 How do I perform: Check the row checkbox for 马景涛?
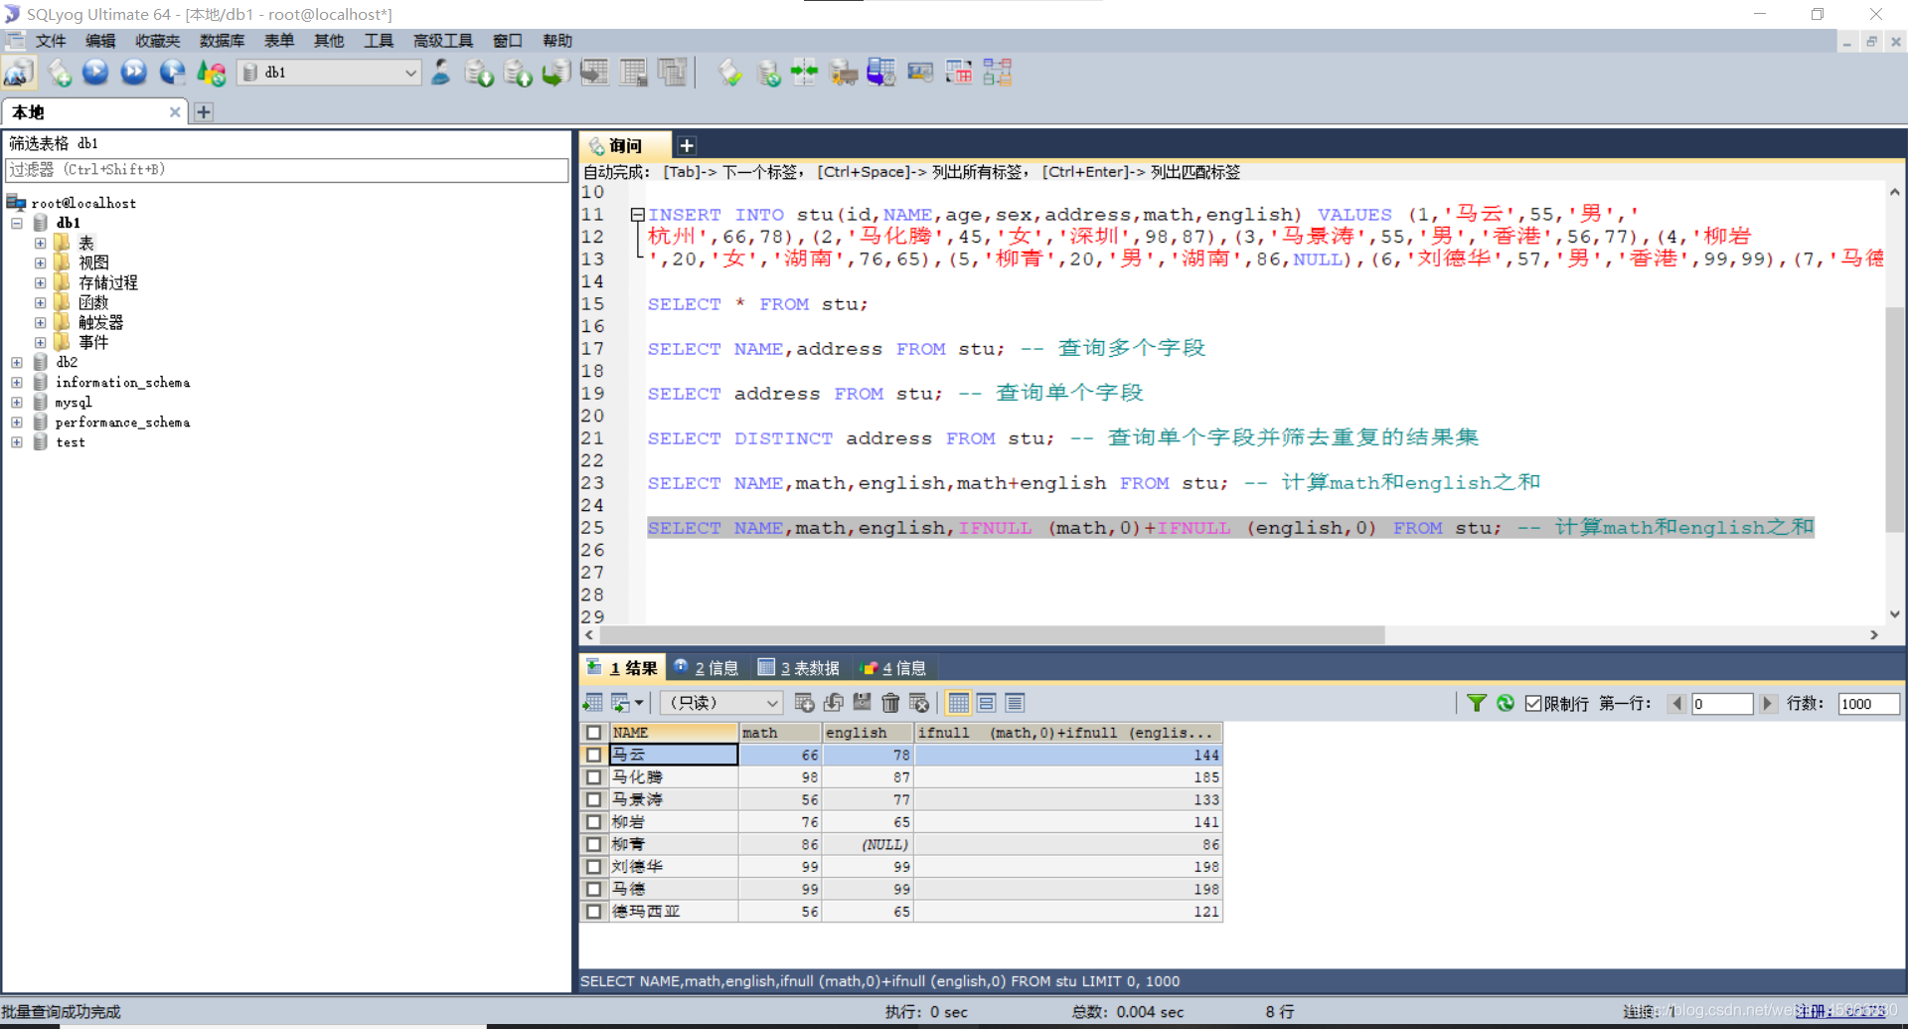click(593, 799)
